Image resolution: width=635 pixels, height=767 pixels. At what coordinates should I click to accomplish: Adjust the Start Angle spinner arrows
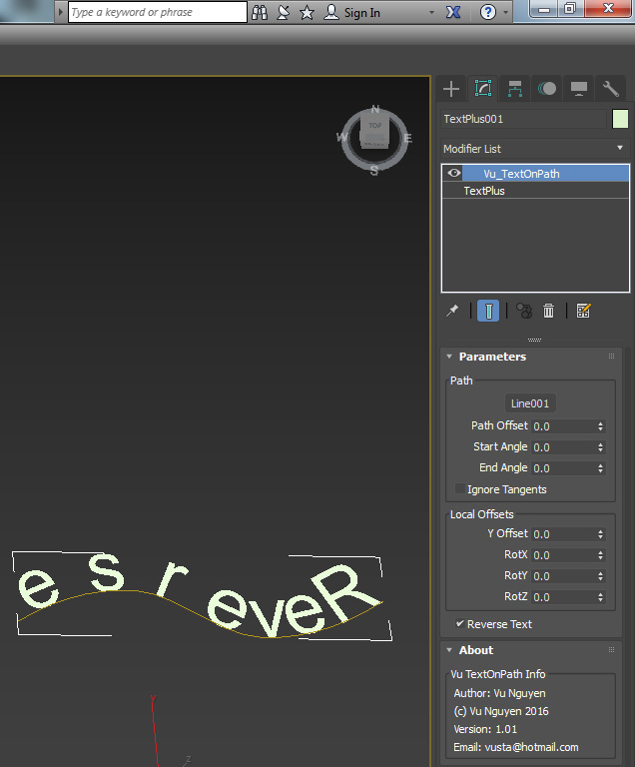pyautogui.click(x=601, y=447)
